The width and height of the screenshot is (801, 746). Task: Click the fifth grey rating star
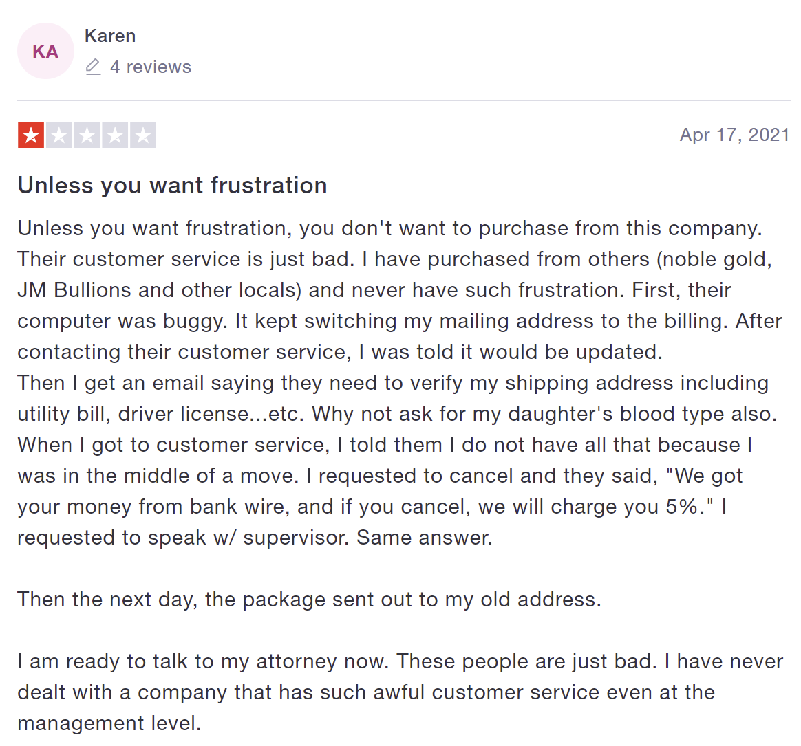point(143,135)
